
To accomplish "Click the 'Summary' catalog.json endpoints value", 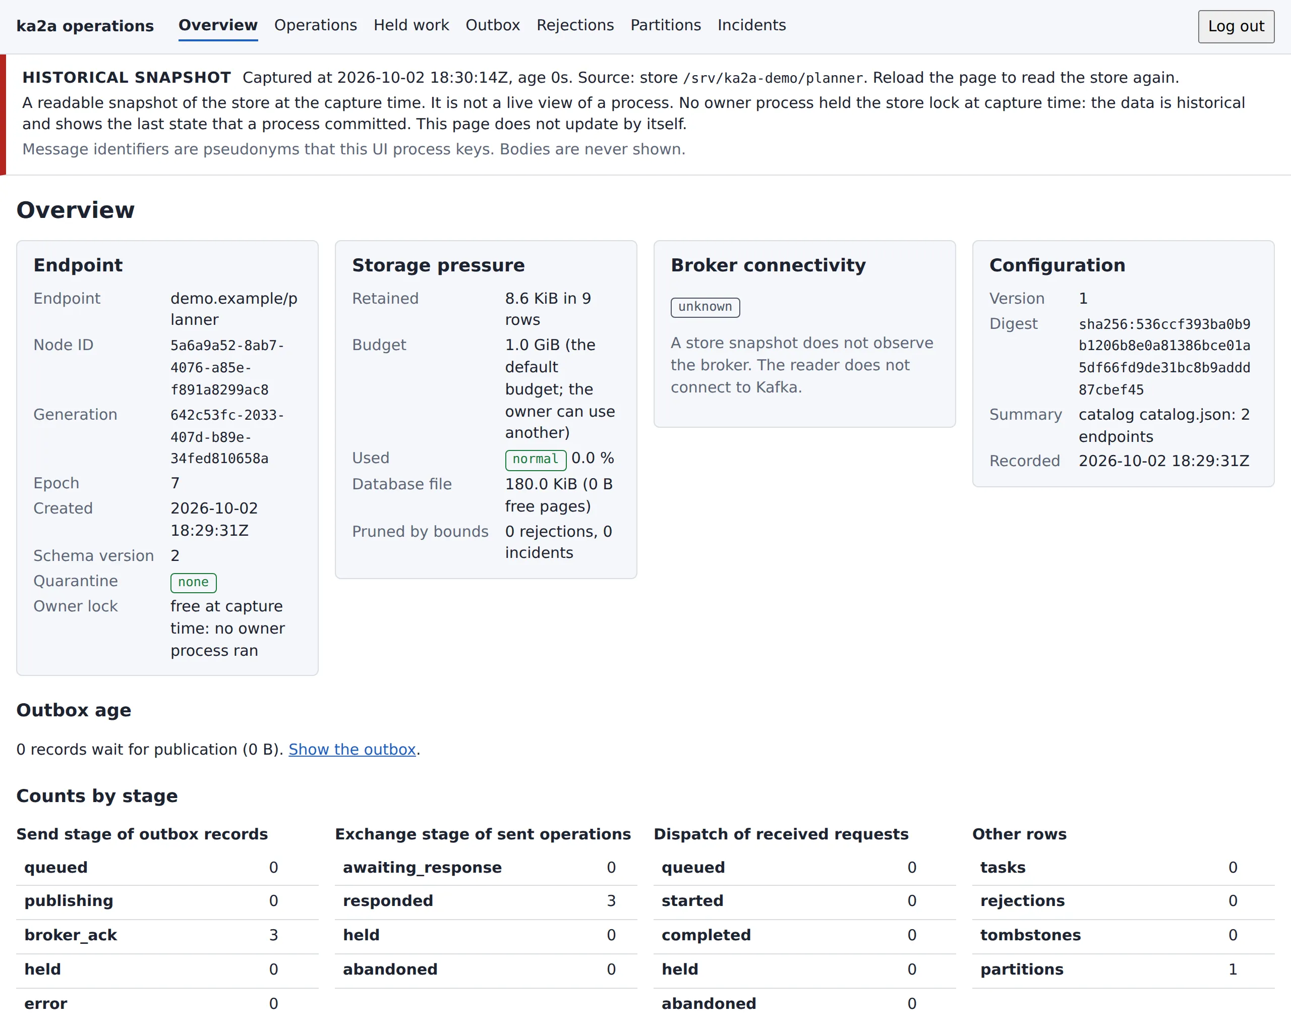I will [x=1164, y=426].
